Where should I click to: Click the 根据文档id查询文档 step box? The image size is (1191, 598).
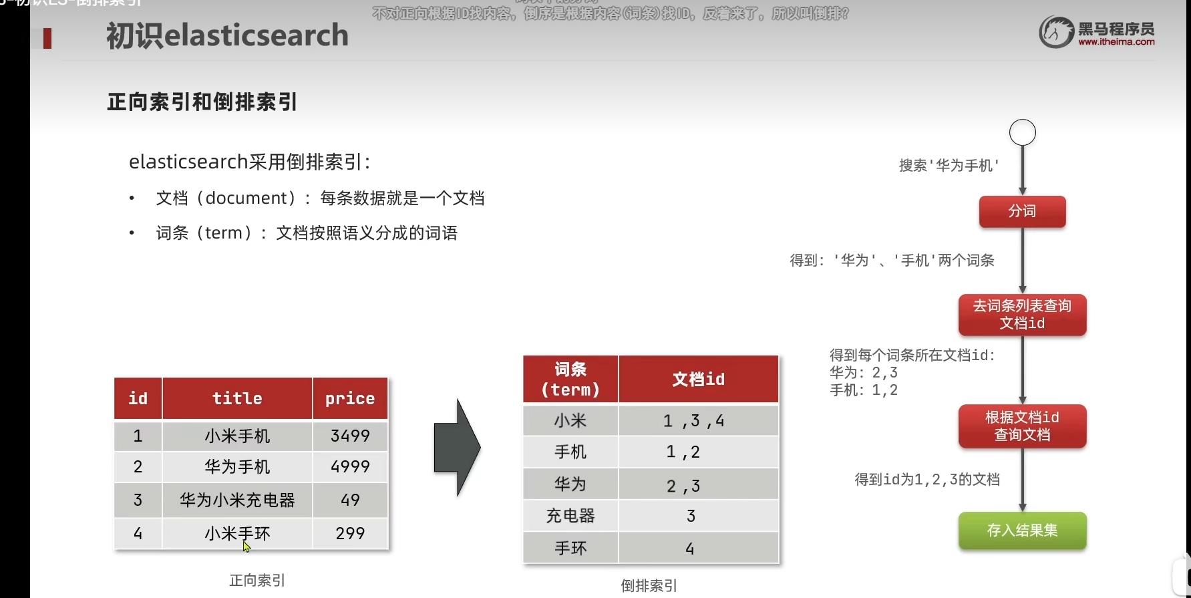1022,426
